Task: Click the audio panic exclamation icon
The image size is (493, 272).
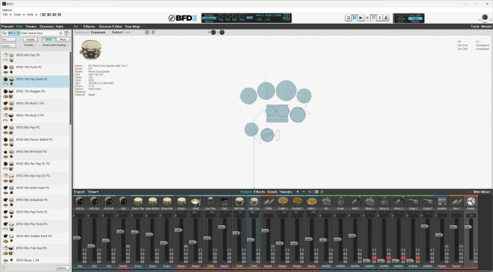Action: (x=380, y=18)
